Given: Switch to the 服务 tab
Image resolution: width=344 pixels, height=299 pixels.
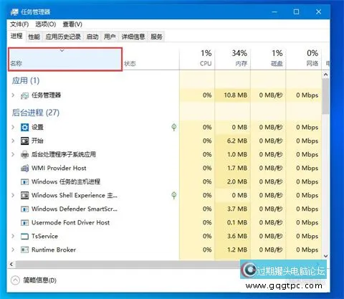Looking at the screenshot, I should click(156, 37).
